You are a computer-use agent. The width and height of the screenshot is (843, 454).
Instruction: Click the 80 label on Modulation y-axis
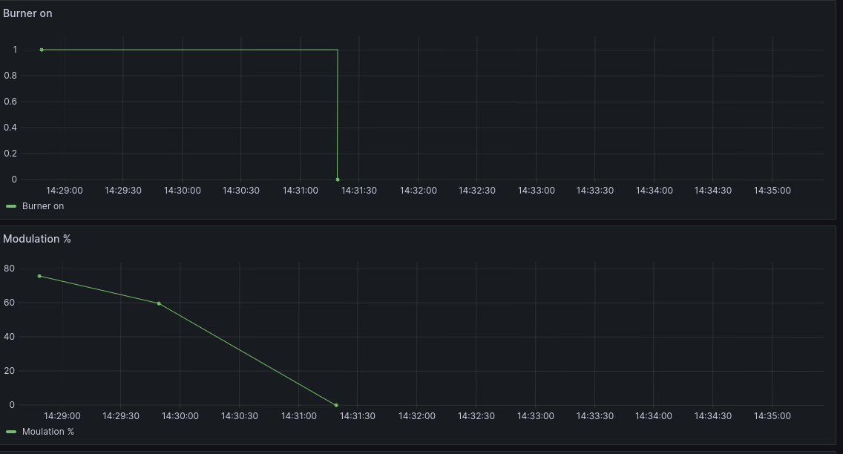point(9,269)
